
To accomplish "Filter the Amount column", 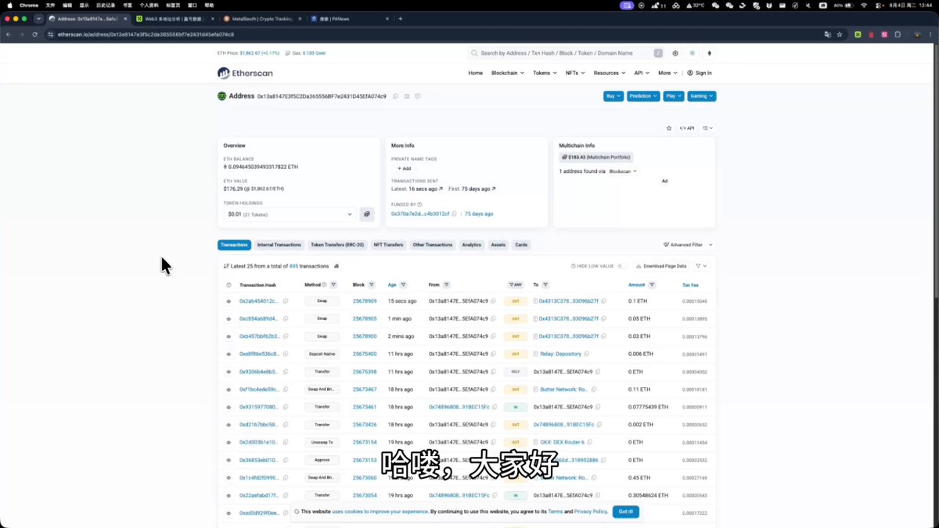I will (652, 285).
